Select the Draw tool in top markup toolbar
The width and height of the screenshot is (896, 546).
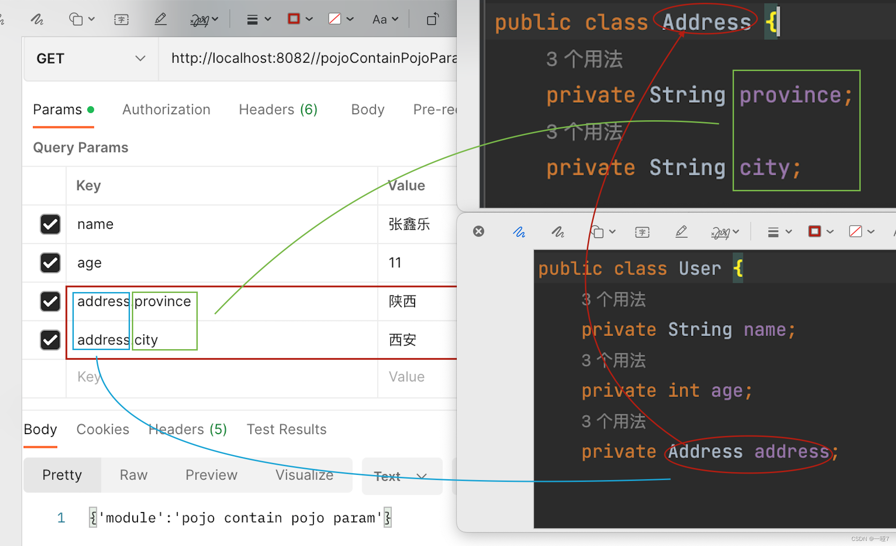point(37,19)
